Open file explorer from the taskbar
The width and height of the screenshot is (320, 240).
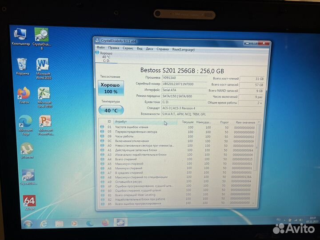coord(59,224)
